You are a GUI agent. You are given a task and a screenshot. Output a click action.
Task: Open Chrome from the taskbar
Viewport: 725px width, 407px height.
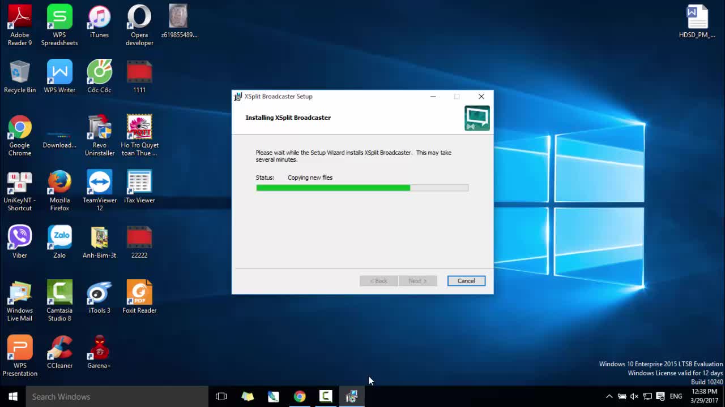[x=300, y=397]
